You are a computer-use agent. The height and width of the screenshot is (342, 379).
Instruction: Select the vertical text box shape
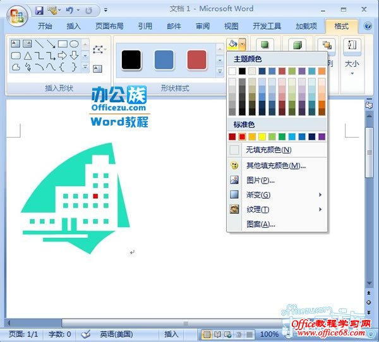(27, 44)
